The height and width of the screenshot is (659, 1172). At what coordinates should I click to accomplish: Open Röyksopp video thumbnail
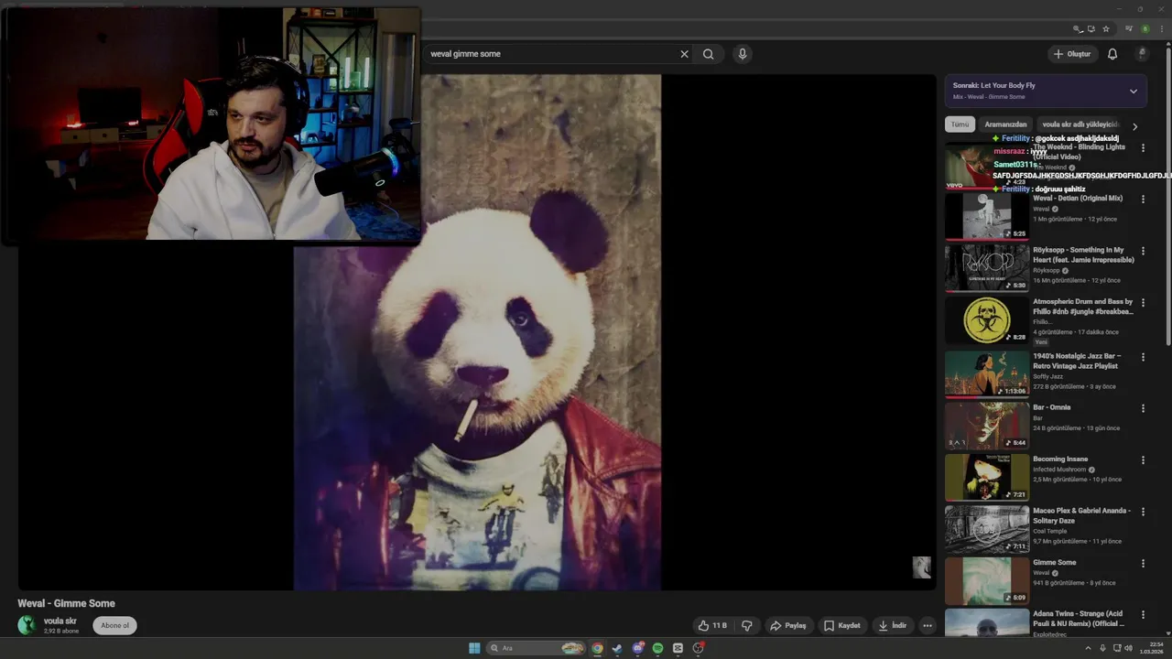(x=987, y=267)
